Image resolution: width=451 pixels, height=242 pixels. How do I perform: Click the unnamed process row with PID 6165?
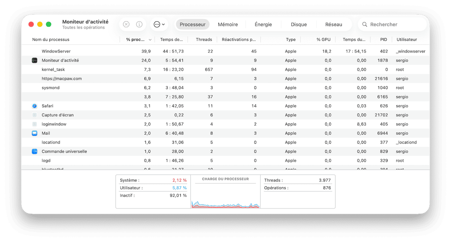225,97
